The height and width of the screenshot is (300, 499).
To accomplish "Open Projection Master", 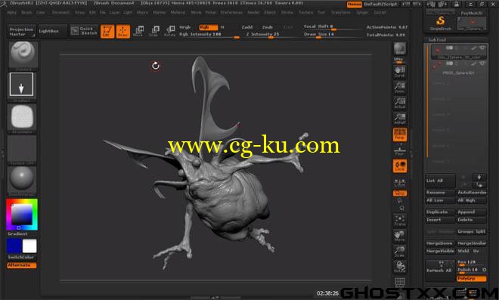I will 22,31.
